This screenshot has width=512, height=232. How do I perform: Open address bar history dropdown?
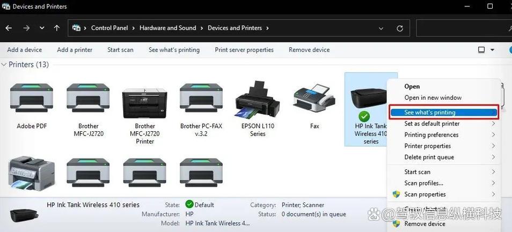381,29
